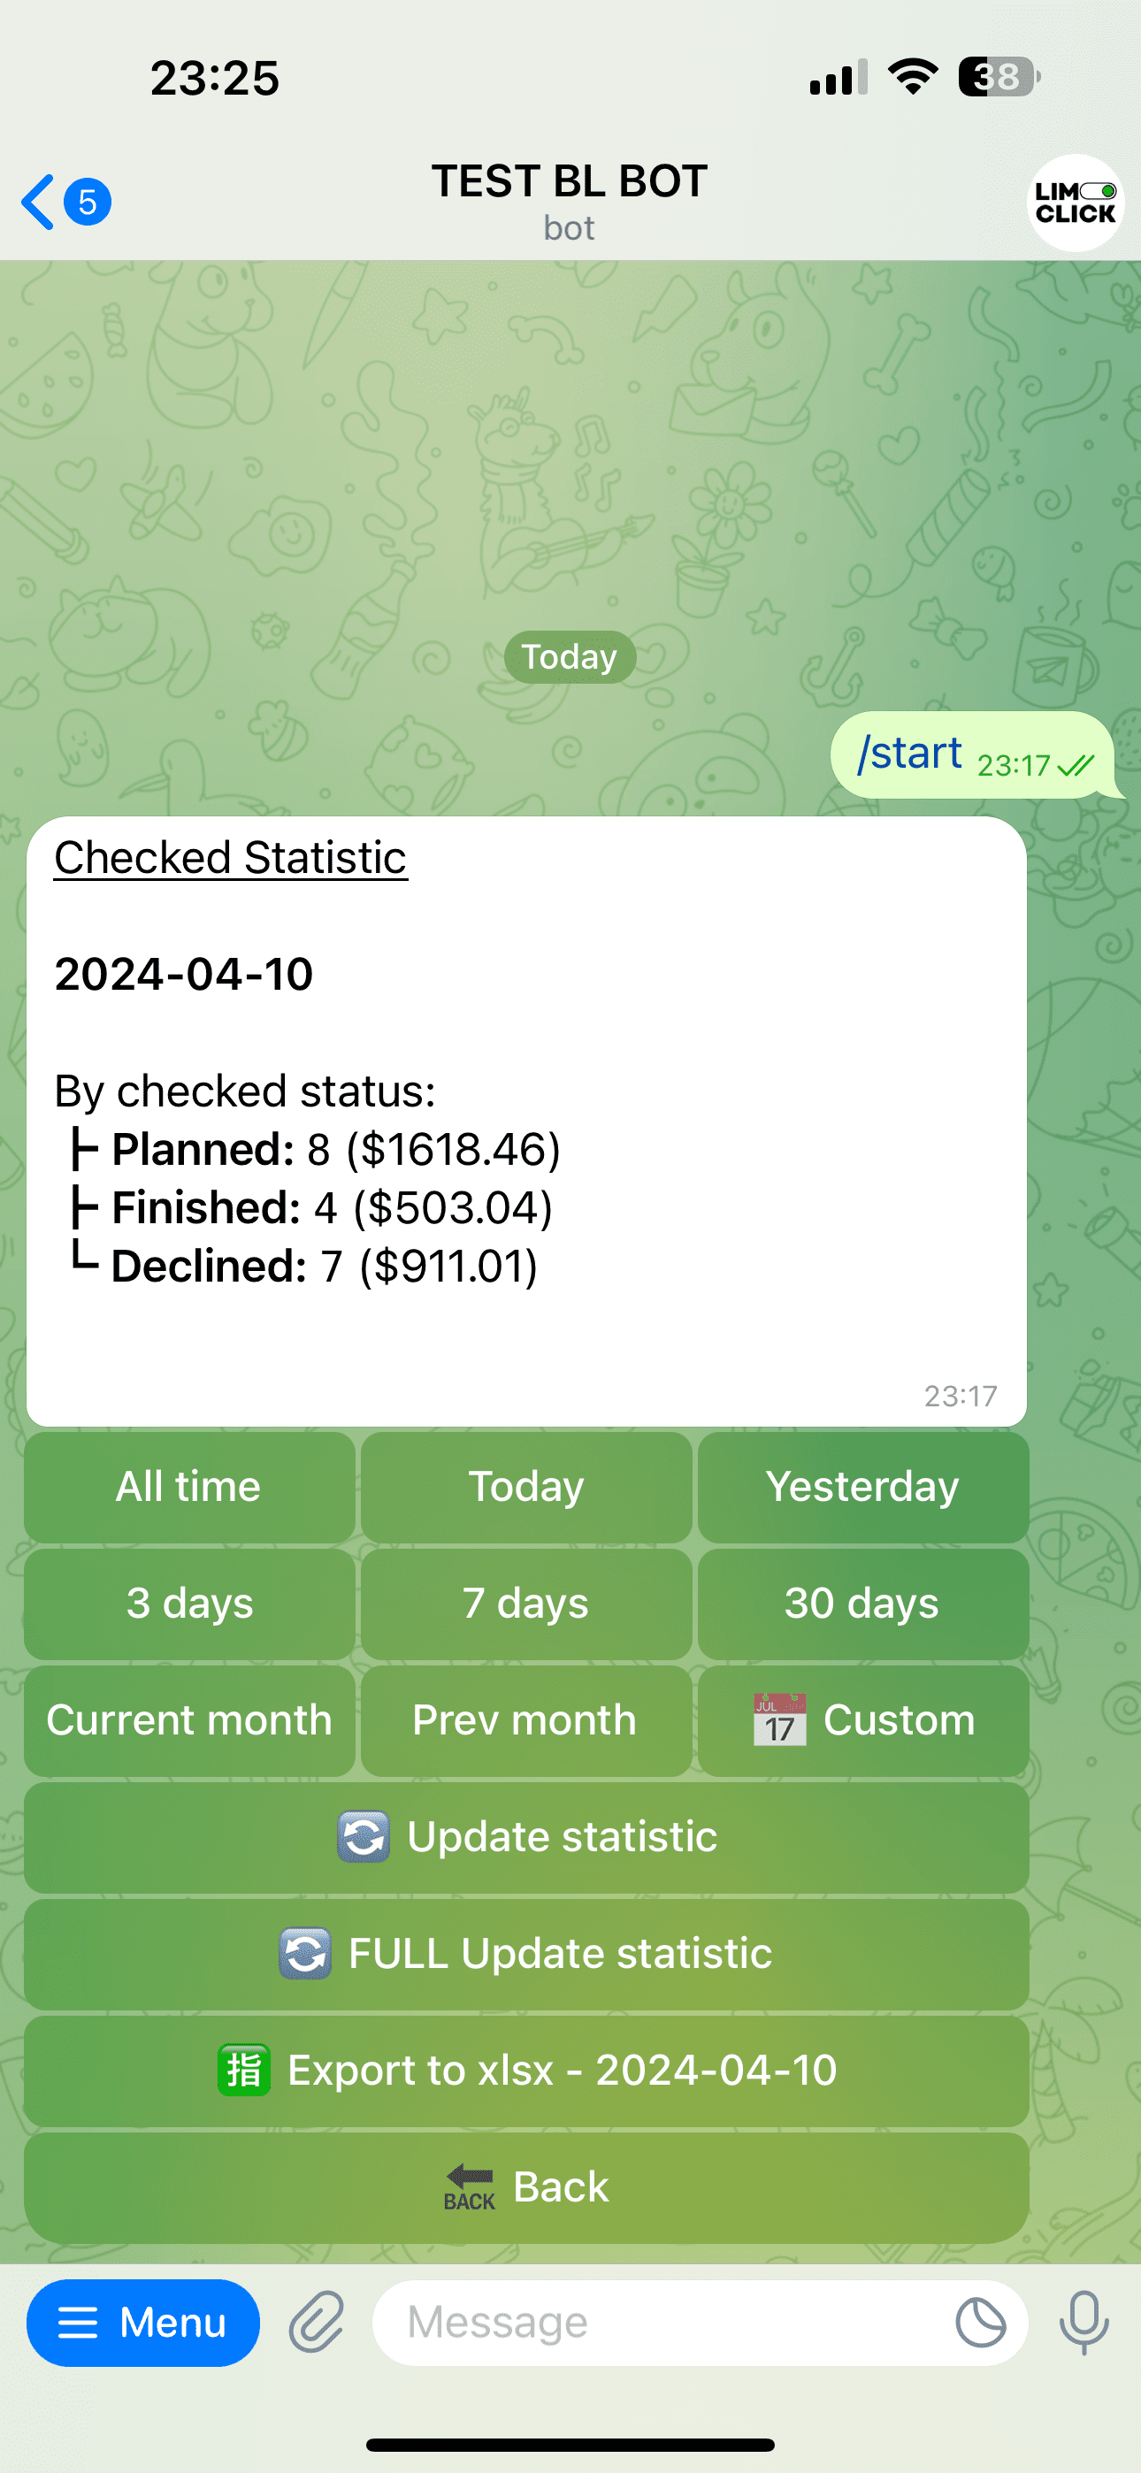Image resolution: width=1141 pixels, height=2473 pixels.
Task: Go Back using the bot keyboard button
Action: (526, 2188)
